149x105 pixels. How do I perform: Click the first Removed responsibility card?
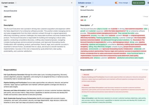click(114, 78)
